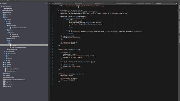This screenshot has height=101, width=180.
Task: Click the Security folder icon
Action: pyautogui.click(x=7, y=58)
